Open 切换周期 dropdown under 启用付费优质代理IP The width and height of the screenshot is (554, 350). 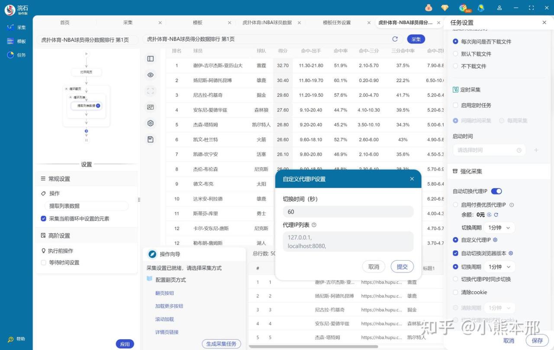pyautogui.click(x=500, y=228)
